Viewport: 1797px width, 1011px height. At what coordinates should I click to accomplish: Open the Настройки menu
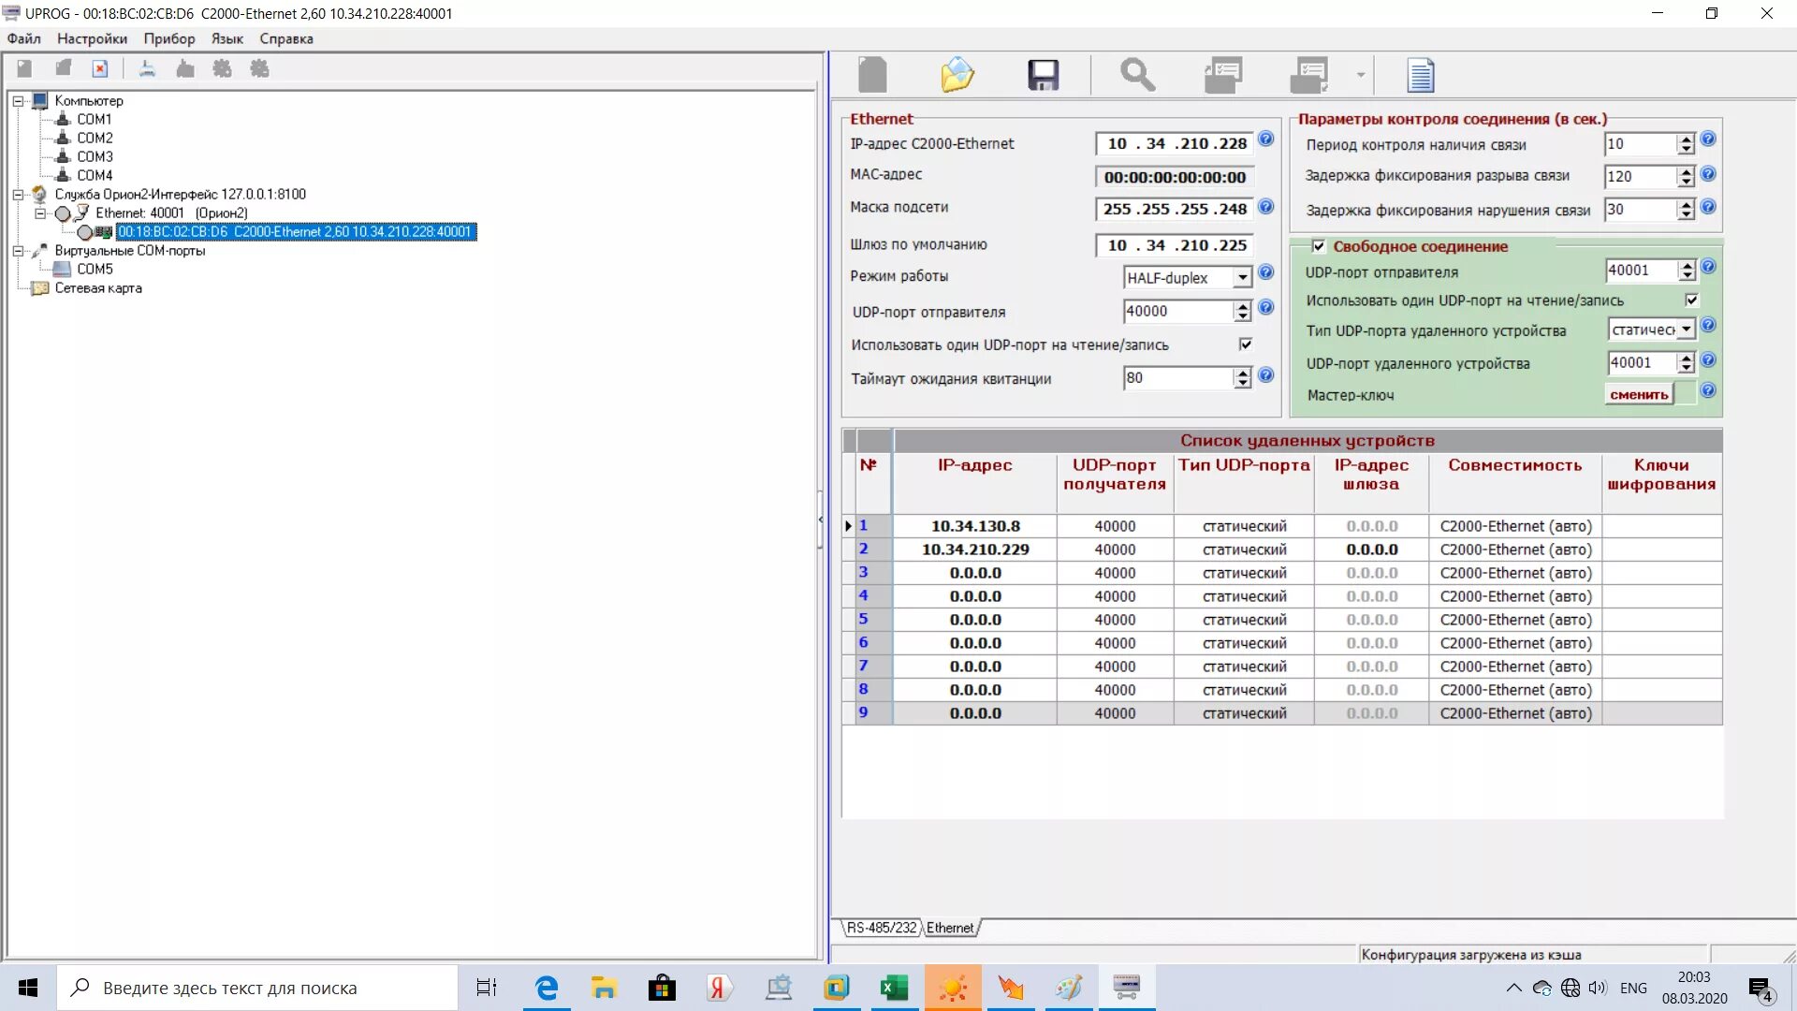click(92, 38)
